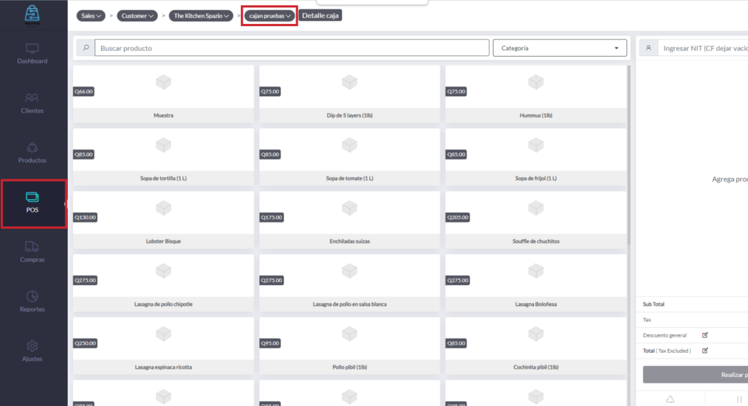
Task: Go to Clientes in the sidebar
Action: point(32,103)
